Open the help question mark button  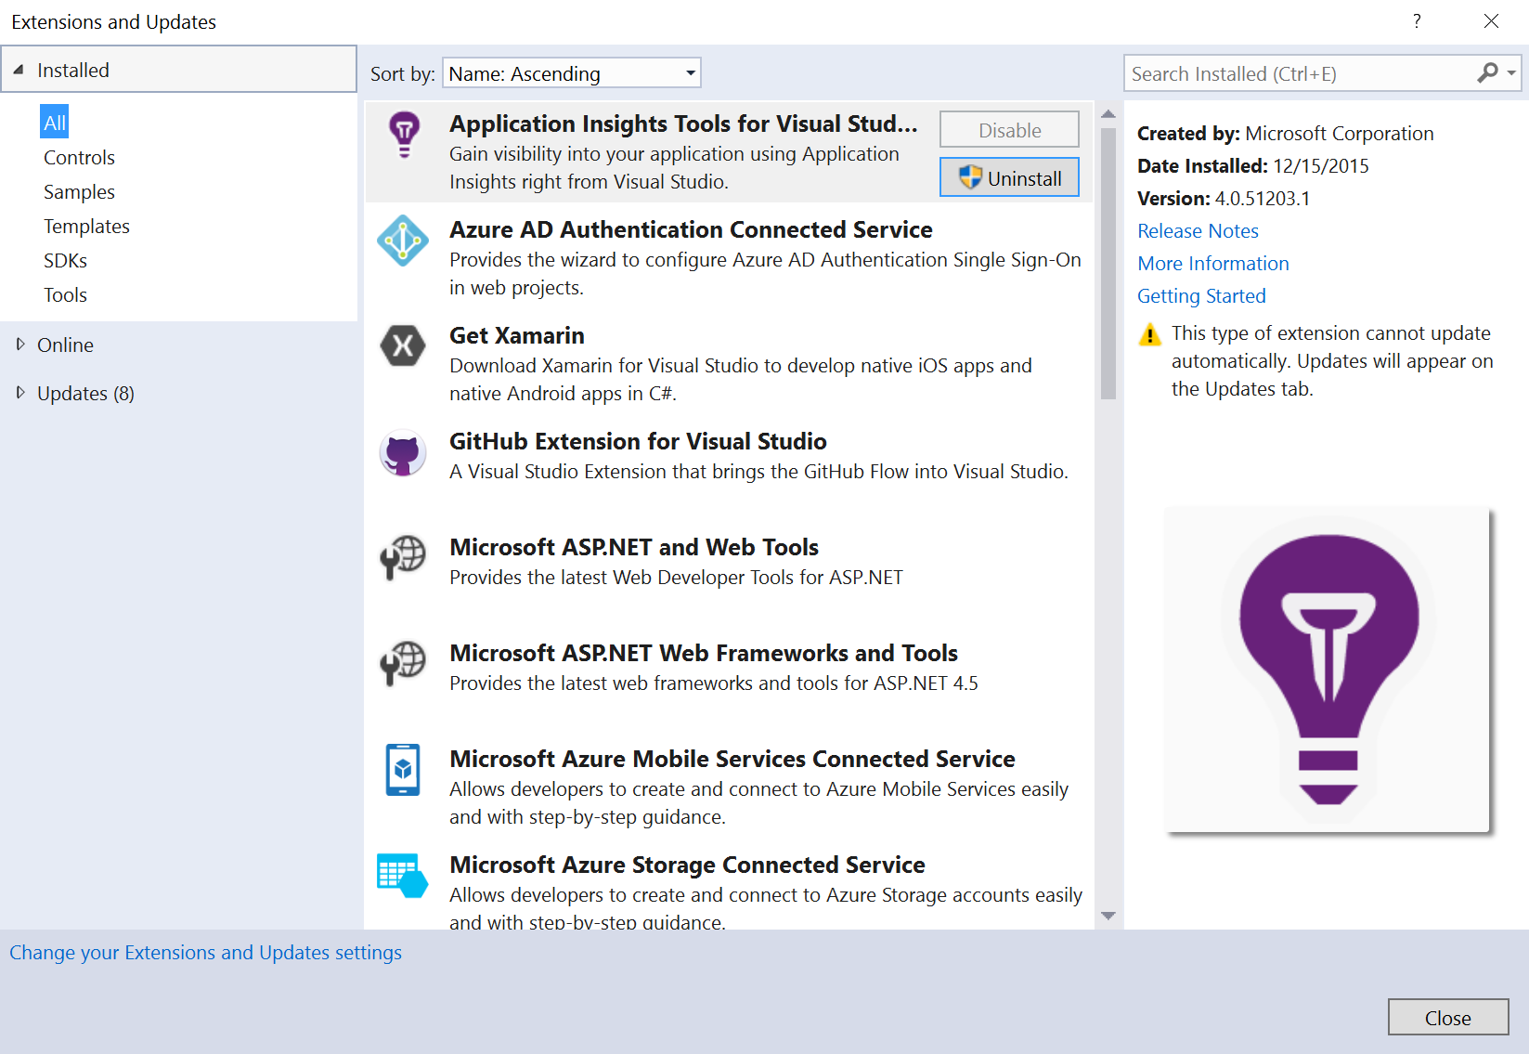[1417, 21]
